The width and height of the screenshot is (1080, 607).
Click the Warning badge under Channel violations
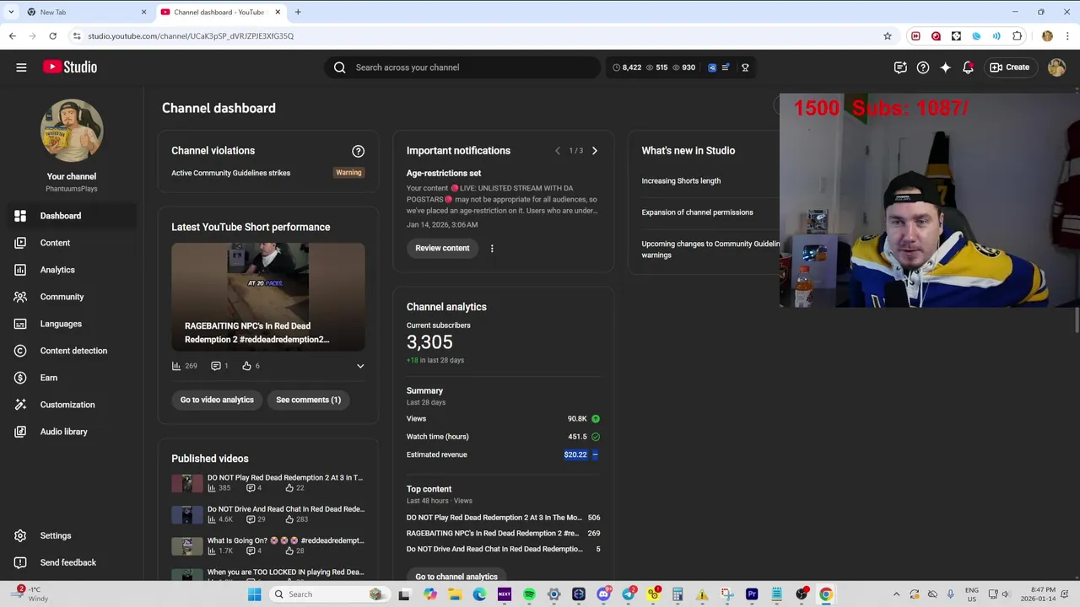(348, 173)
